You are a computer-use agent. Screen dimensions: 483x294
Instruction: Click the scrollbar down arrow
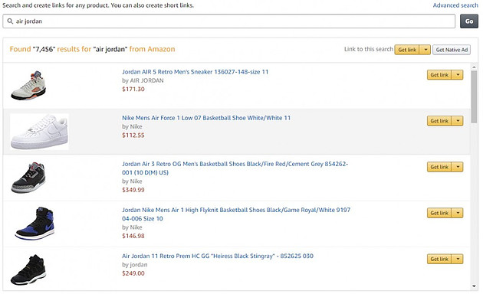pos(474,286)
